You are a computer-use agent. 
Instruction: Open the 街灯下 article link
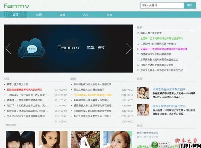click(28, 105)
